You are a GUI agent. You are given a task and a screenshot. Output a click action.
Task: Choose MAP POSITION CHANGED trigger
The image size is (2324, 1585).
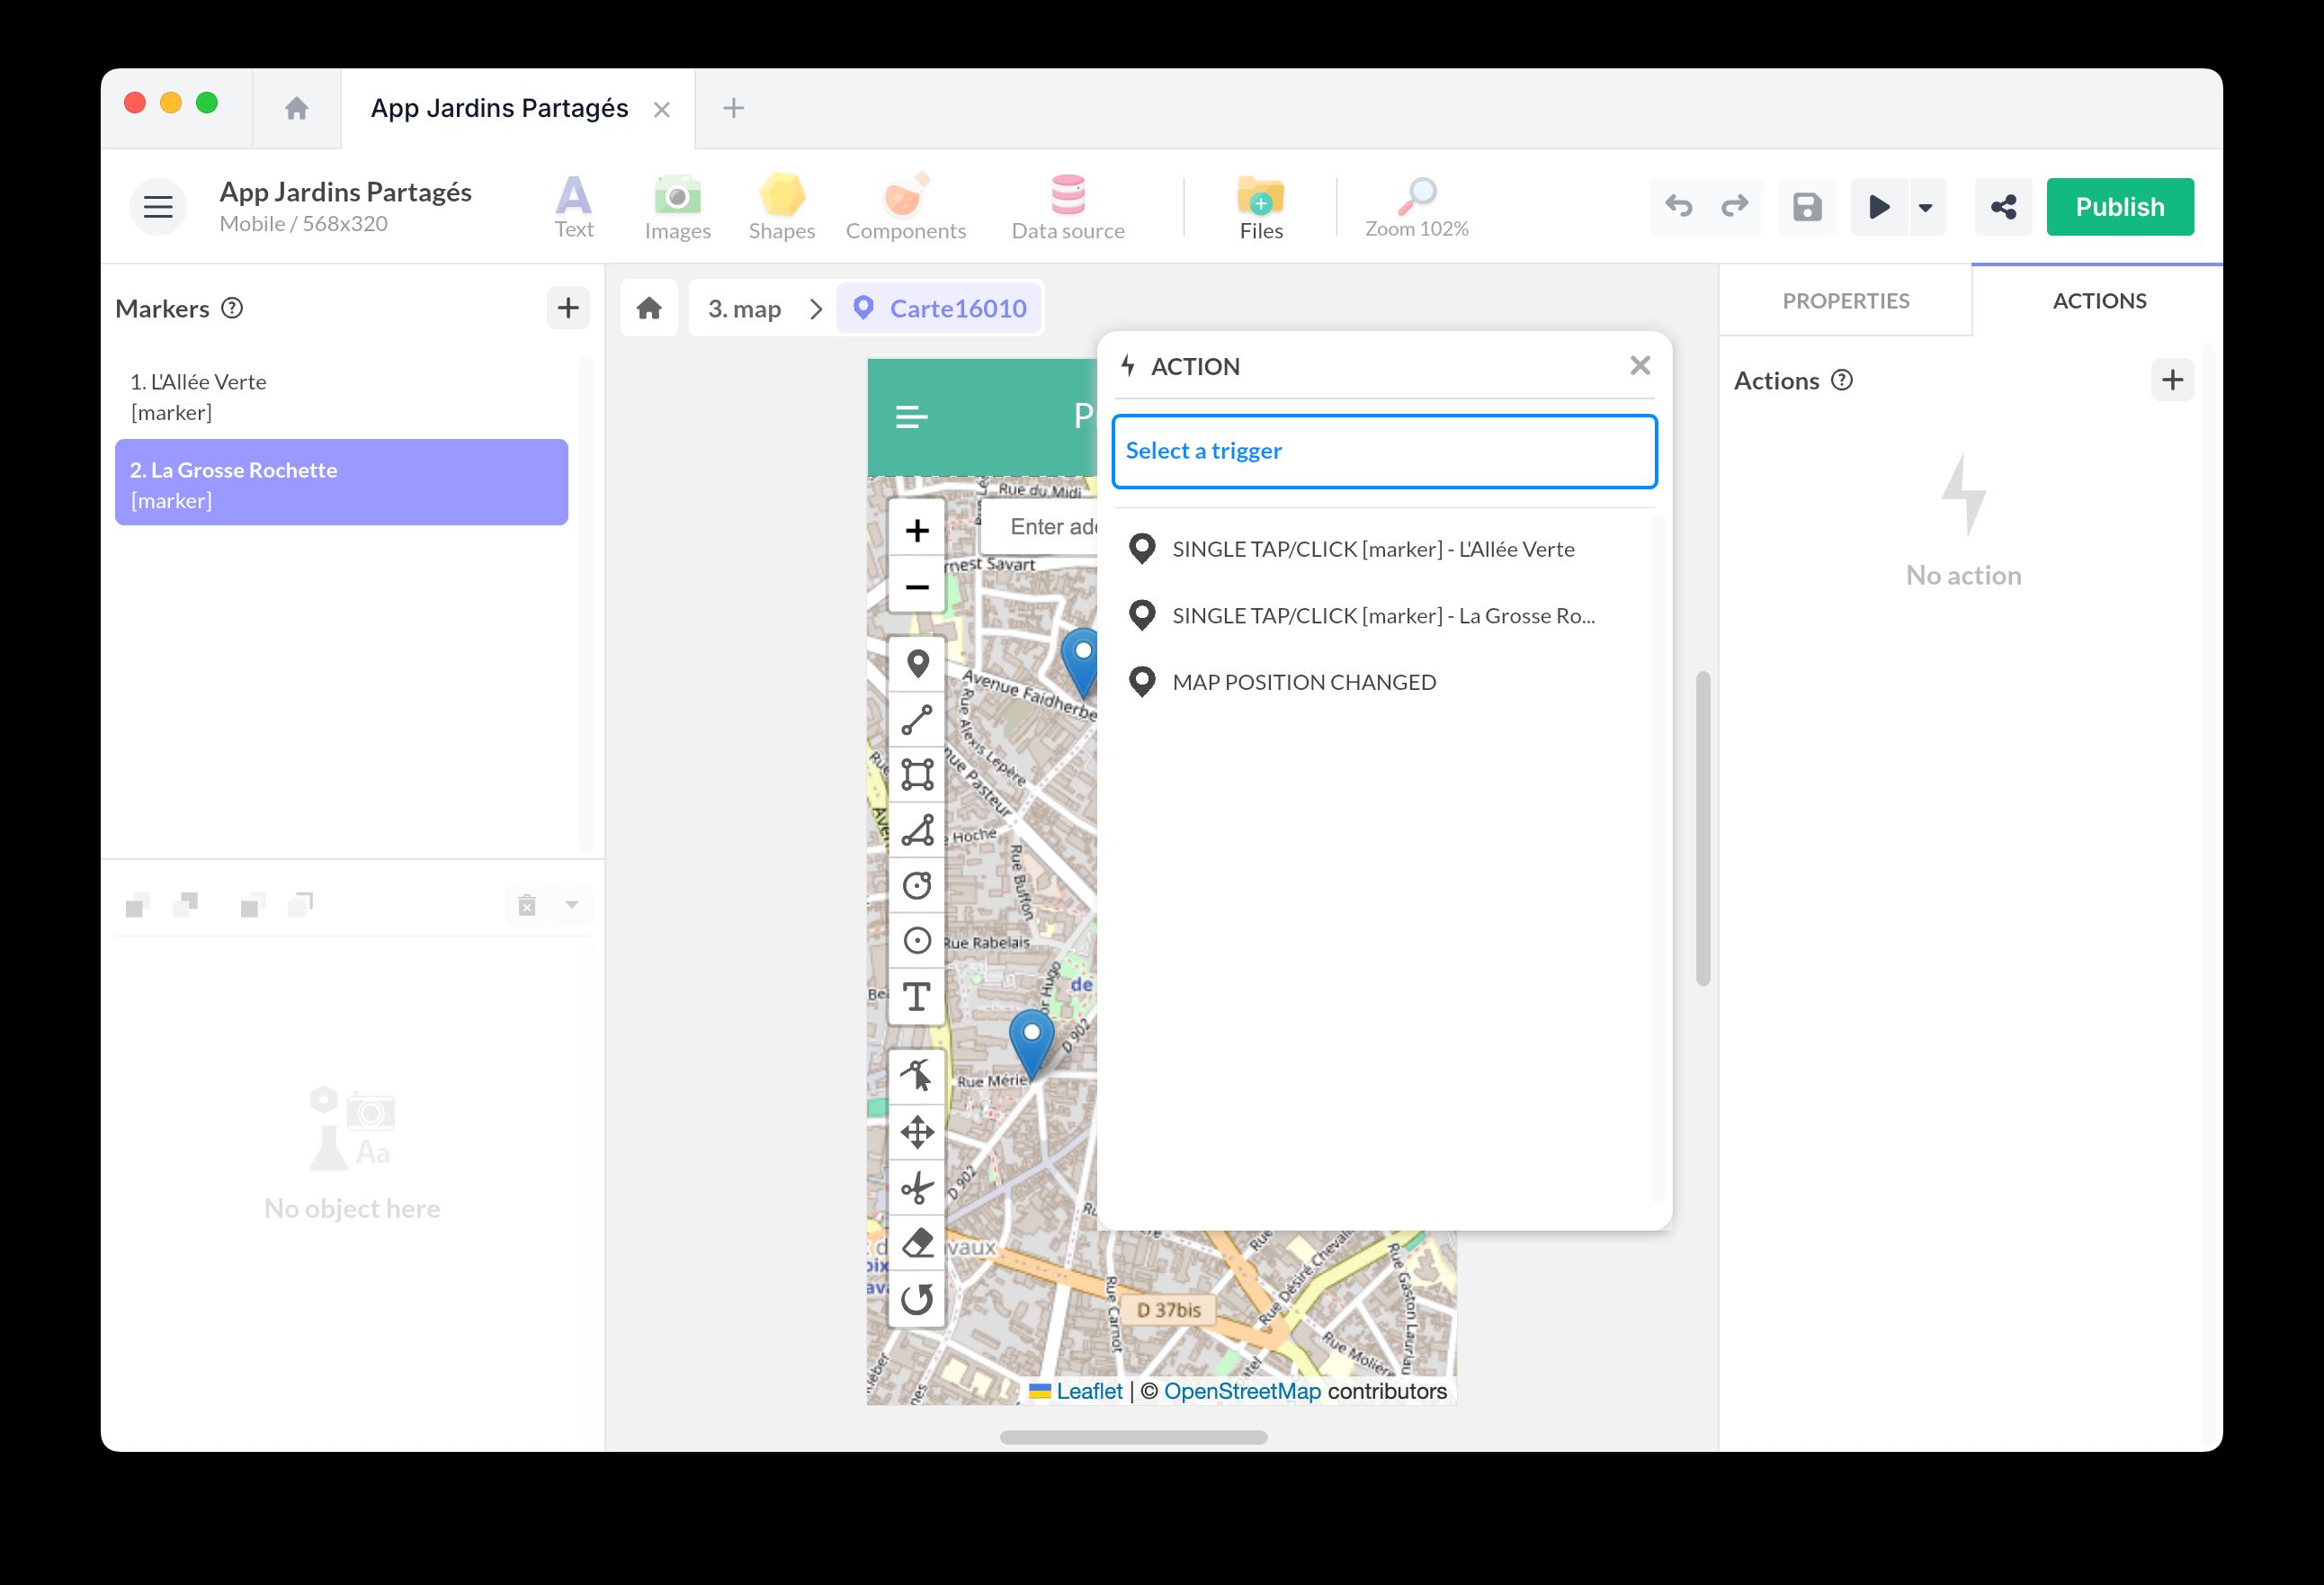(x=1303, y=682)
